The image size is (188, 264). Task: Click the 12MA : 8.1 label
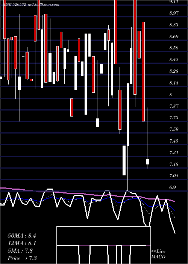pyautogui.click(x=22, y=243)
